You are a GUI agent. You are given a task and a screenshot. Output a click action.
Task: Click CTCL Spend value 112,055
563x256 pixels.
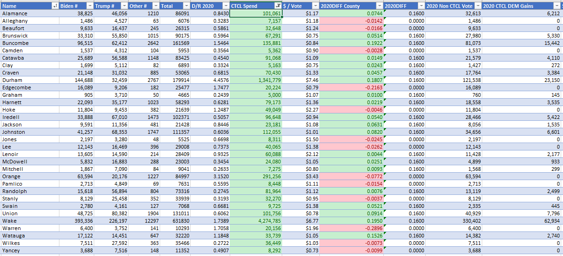272,132
